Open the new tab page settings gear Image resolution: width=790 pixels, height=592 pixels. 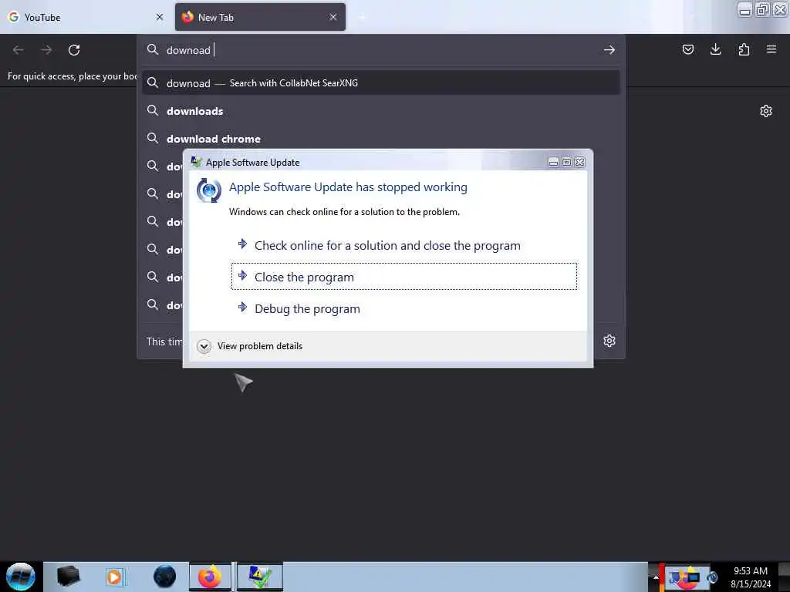766,111
